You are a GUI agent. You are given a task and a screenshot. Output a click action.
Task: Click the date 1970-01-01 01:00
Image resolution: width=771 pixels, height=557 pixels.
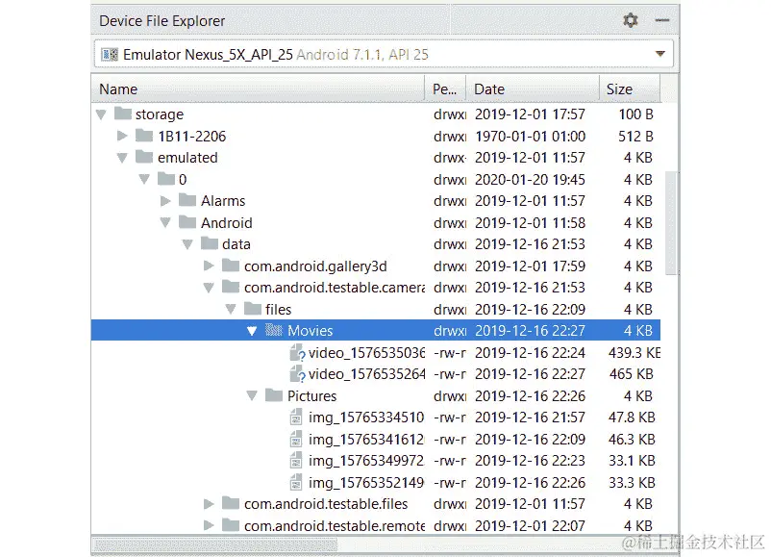pyautogui.click(x=530, y=137)
